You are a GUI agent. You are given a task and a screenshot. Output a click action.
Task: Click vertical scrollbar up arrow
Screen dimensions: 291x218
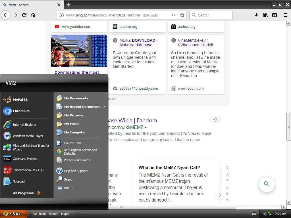coord(288,23)
